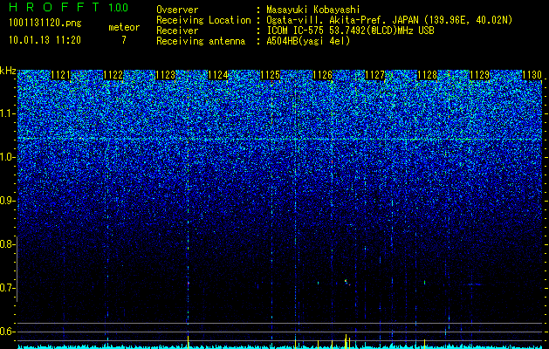
Task: Click the Receiving Location label
Action: [203, 20]
